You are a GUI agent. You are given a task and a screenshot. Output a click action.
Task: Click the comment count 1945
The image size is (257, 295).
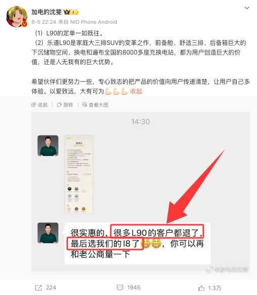pyautogui.click(x=134, y=287)
